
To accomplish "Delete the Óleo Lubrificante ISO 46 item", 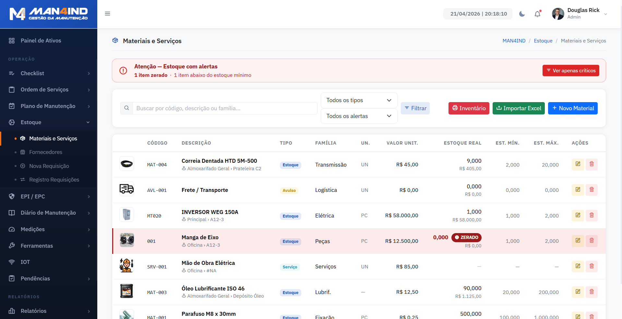I will point(592,292).
